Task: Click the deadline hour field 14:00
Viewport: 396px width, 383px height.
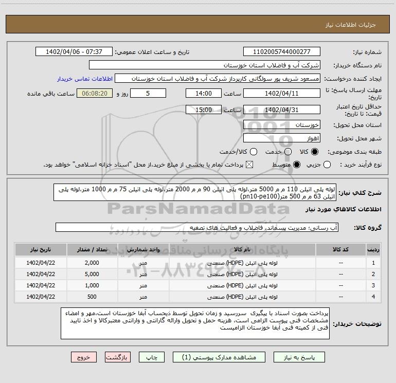Action: coord(204,93)
